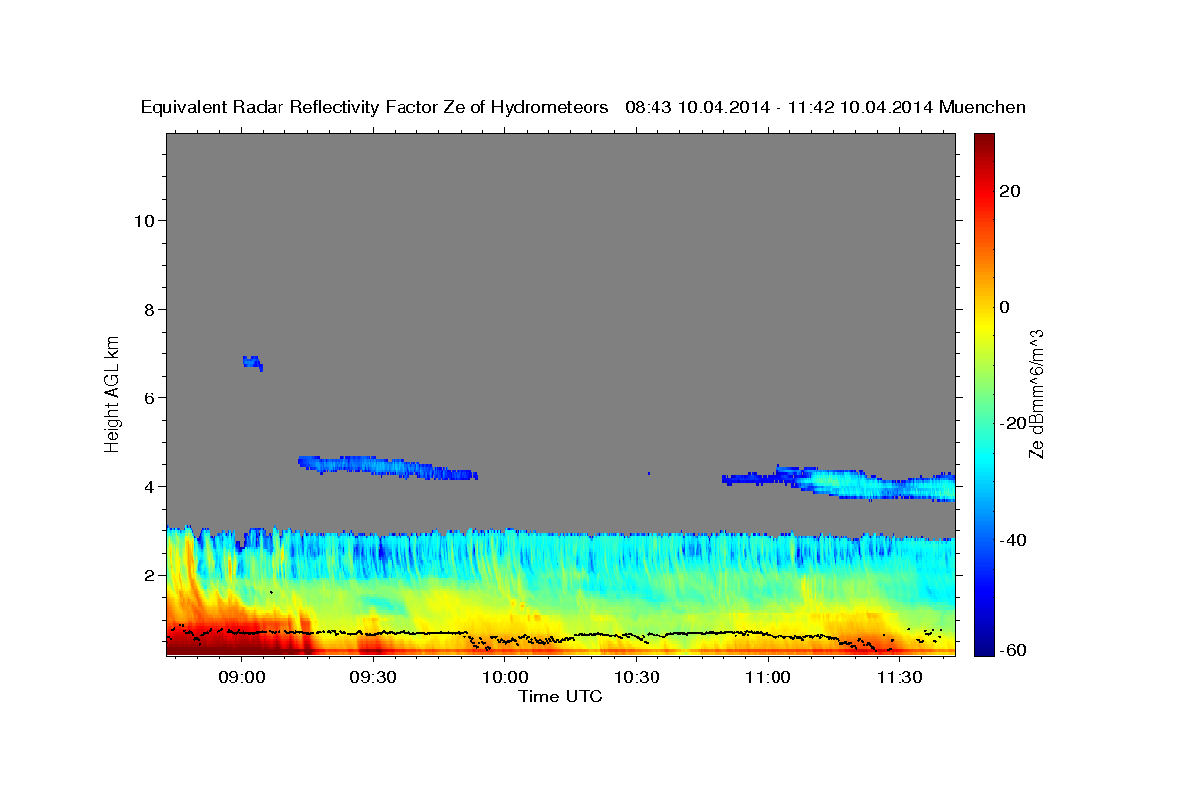This screenshot has height=787, width=1181.
Task: Click the colorbar value -20
Action: point(1013,423)
